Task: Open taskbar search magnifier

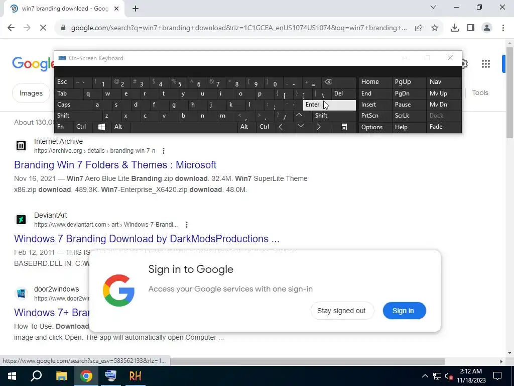Action: [36, 376]
